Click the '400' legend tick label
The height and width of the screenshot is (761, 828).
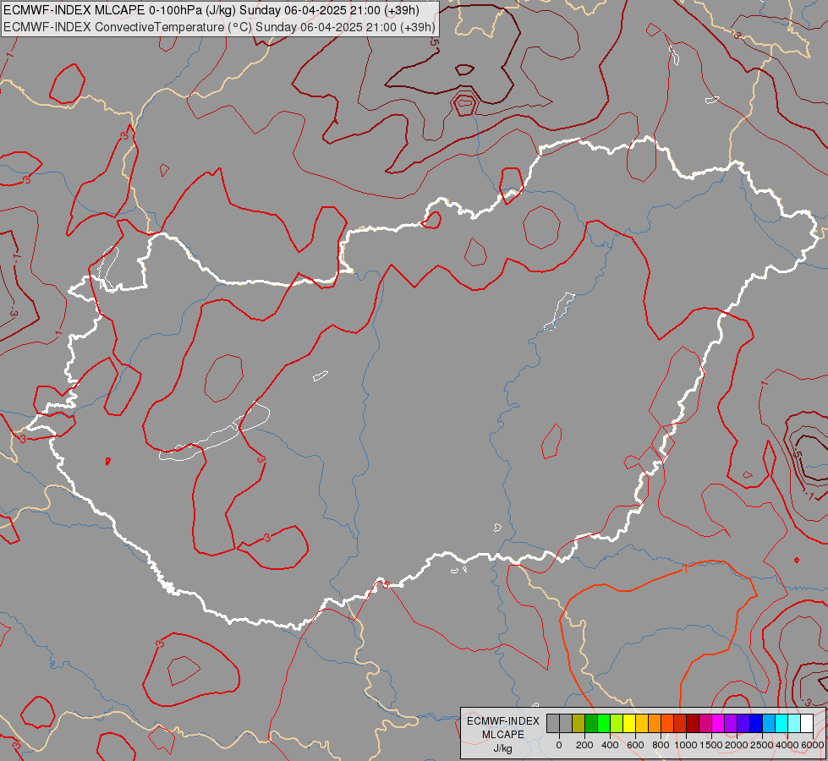tap(610, 745)
